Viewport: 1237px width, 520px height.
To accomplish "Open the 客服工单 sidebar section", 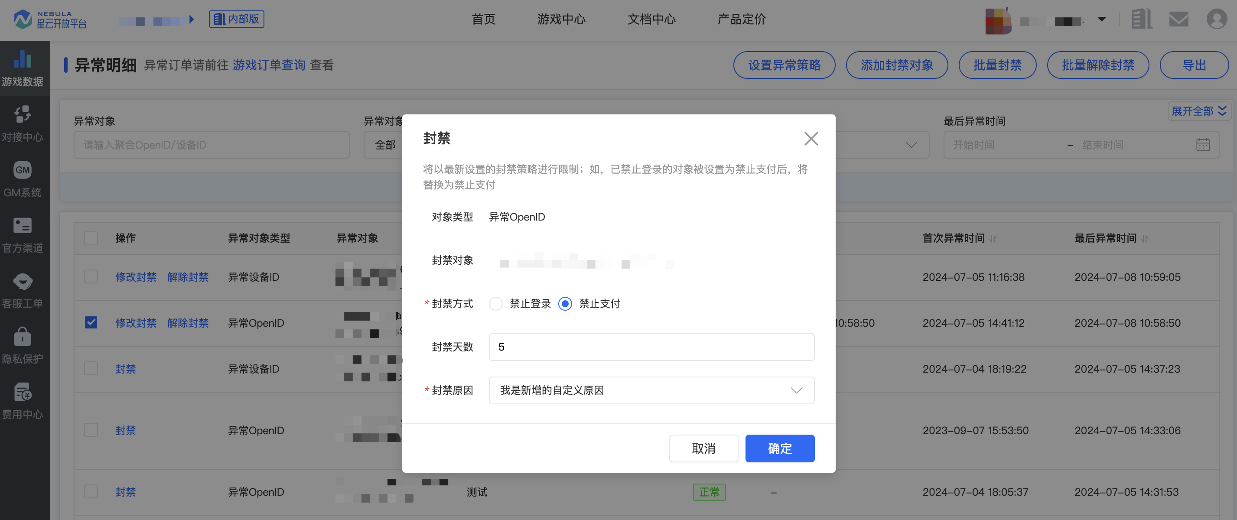I will [23, 290].
